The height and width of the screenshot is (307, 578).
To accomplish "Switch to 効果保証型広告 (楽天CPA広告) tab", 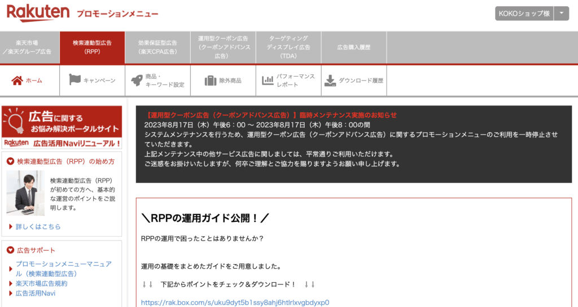I will tap(157, 47).
